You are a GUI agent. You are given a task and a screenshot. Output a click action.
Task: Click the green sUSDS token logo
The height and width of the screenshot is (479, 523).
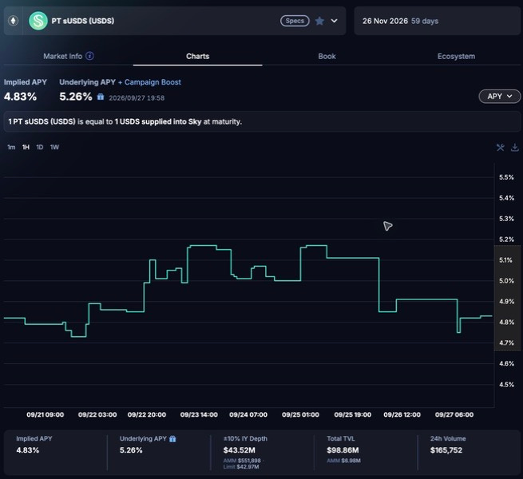point(38,21)
